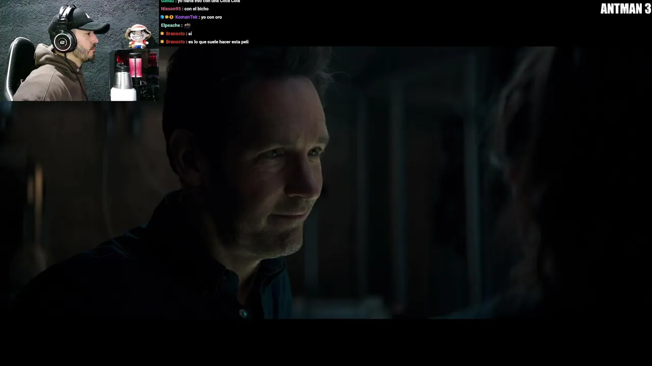Click the "ANTMAN 3" title text

[626, 9]
